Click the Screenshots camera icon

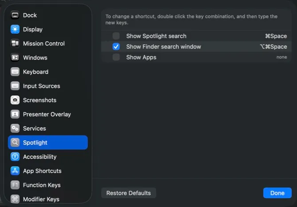point(15,100)
